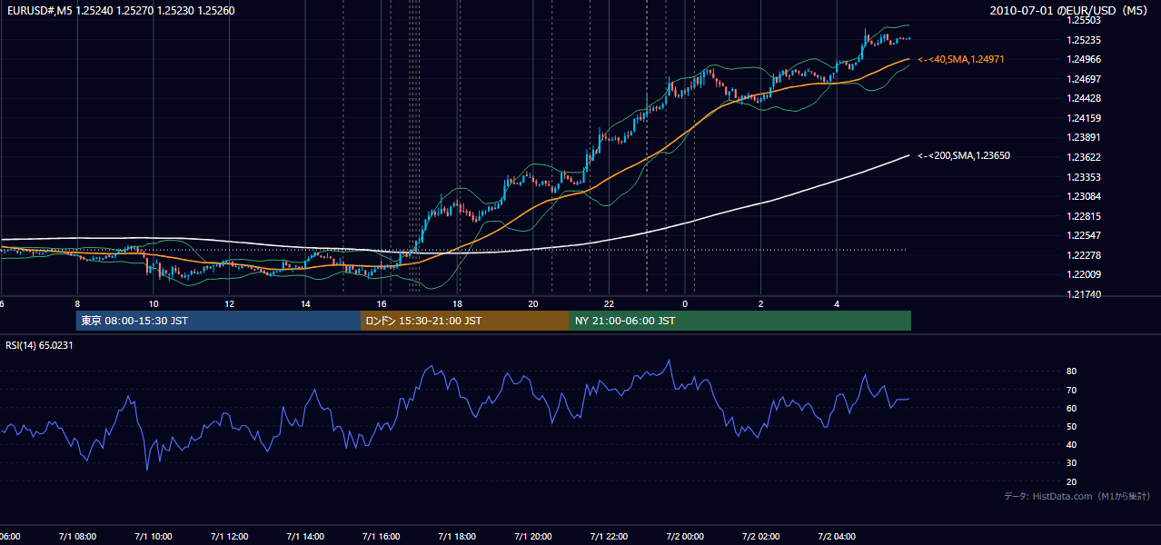Image resolution: width=1161 pixels, height=545 pixels.
Task: Click RSI scale level 20
Action: 1072,481
